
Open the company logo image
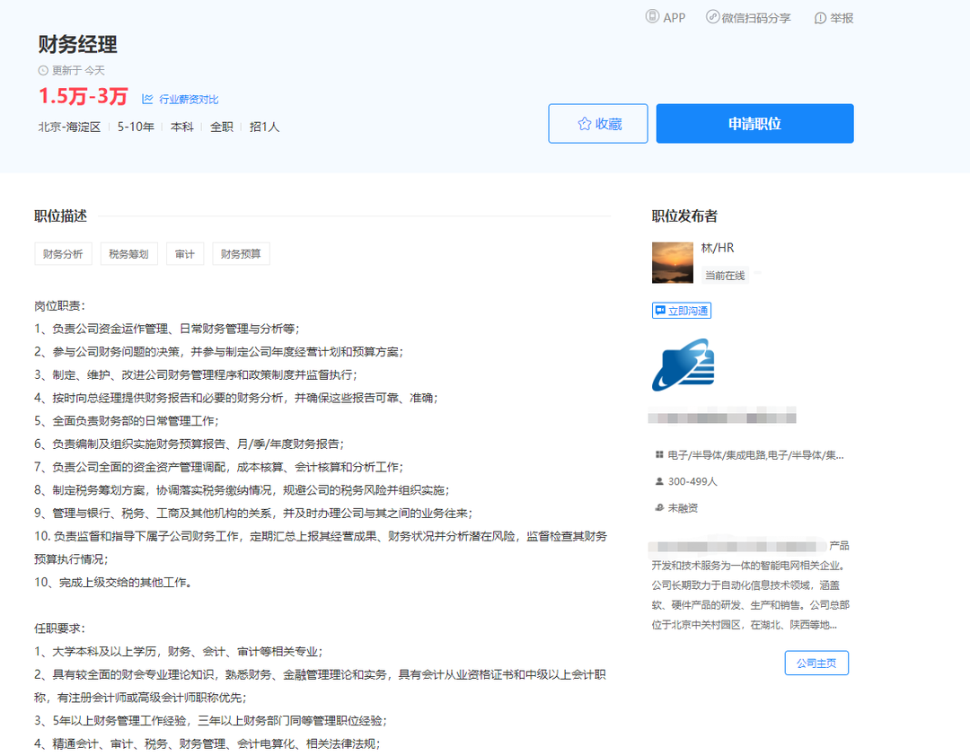click(682, 365)
